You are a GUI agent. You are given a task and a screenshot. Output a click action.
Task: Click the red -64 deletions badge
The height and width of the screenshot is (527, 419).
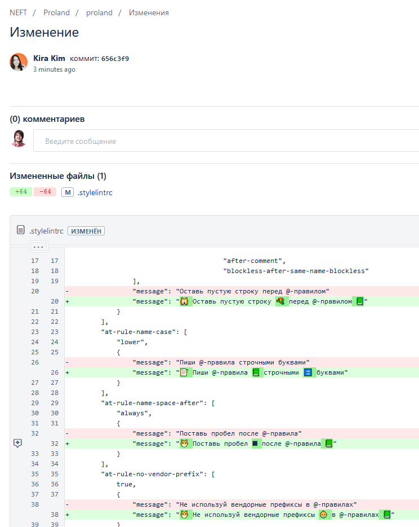point(45,192)
